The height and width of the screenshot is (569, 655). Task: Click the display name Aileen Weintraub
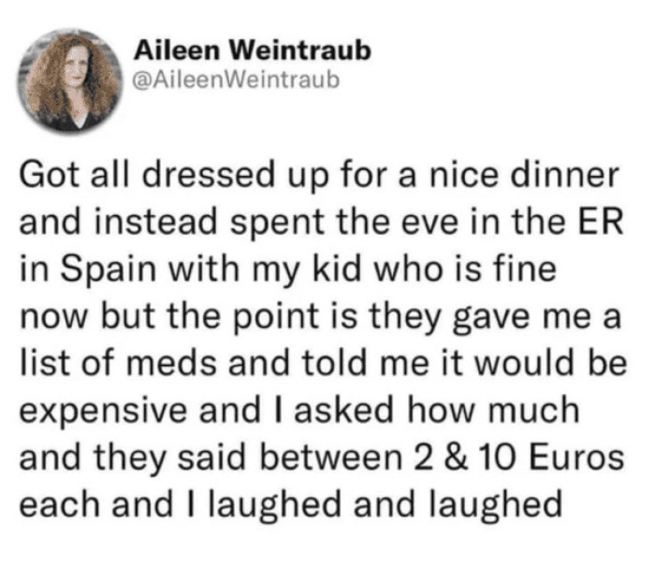[253, 51]
